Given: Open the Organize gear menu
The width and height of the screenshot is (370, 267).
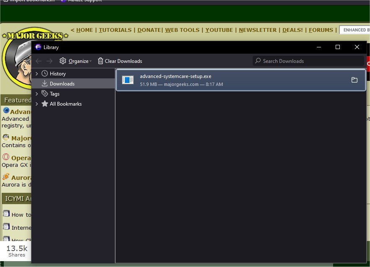Looking at the screenshot, I should (75, 61).
